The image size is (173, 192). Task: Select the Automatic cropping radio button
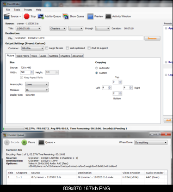click(x=97, y=68)
